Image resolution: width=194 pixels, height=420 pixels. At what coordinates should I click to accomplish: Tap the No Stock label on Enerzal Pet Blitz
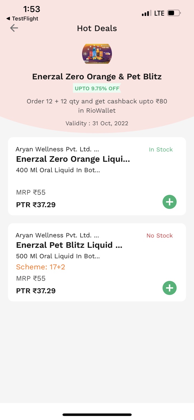(x=159, y=235)
